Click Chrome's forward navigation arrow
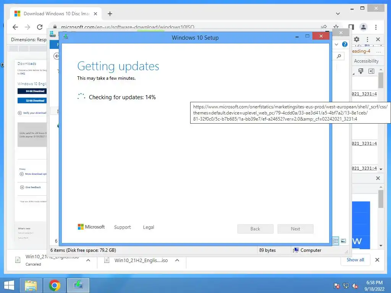Screen dimensions: 391x293 pyautogui.click(x=27, y=27)
